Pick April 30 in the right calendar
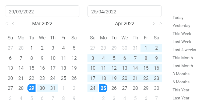 (156, 88)
